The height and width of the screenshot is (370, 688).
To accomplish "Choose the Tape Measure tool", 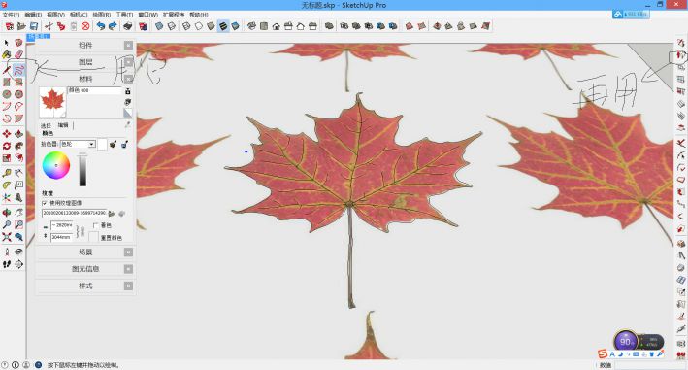I will [6, 173].
